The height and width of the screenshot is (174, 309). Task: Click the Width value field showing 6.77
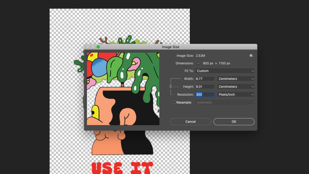tap(205, 79)
